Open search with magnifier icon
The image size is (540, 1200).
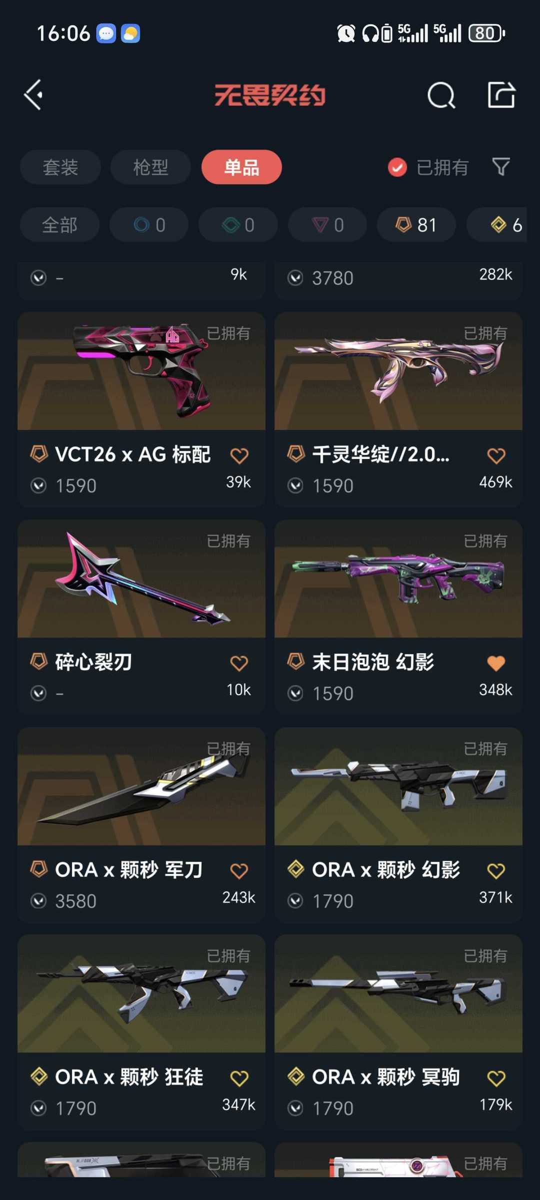click(x=441, y=95)
